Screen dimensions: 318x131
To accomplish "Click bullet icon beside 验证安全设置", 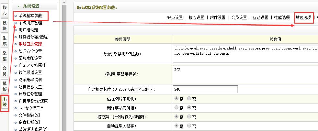I will [16, 51].
